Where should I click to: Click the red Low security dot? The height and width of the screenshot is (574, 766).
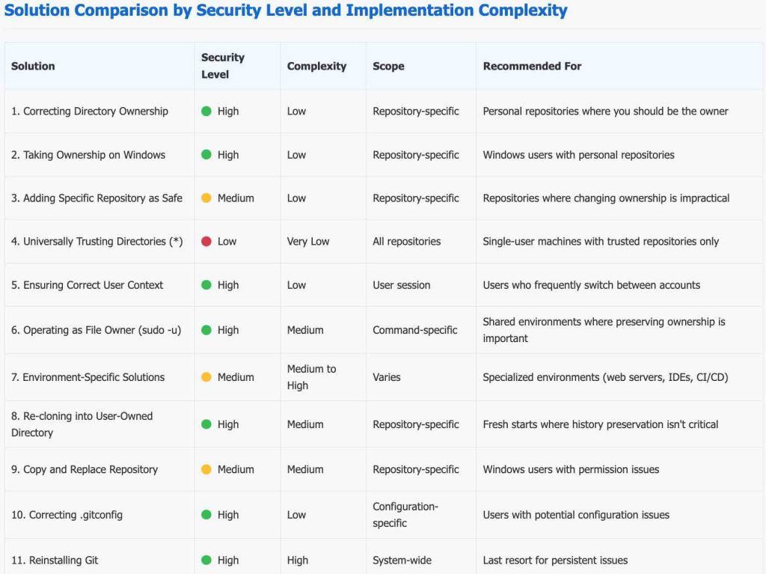(206, 242)
